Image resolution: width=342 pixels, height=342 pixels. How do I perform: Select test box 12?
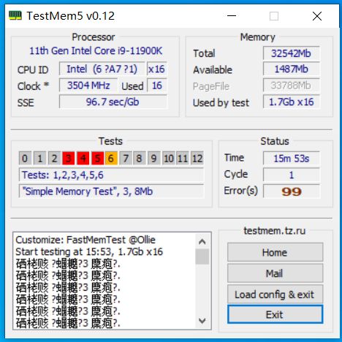[x=197, y=159]
